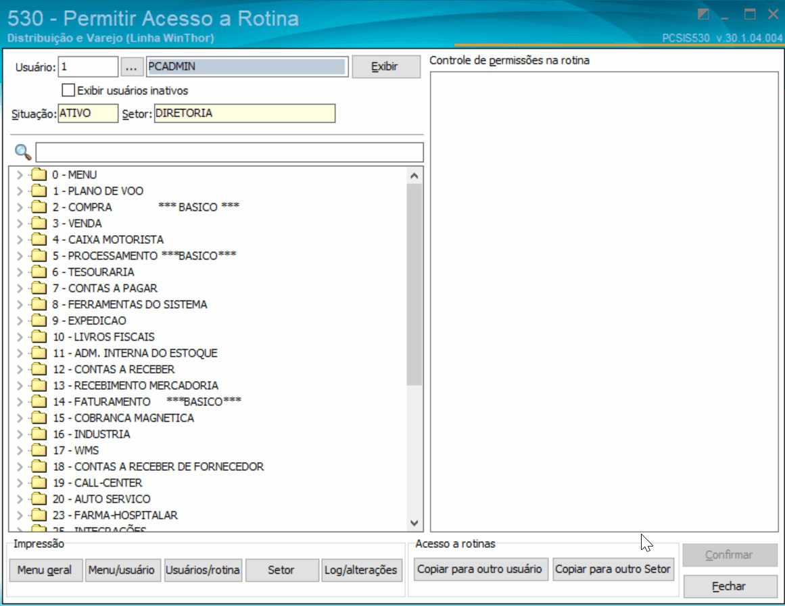Viewport: 785px width, 606px height.
Task: Click folder icon of 16 - INDUSTRIA
Action: coord(39,434)
